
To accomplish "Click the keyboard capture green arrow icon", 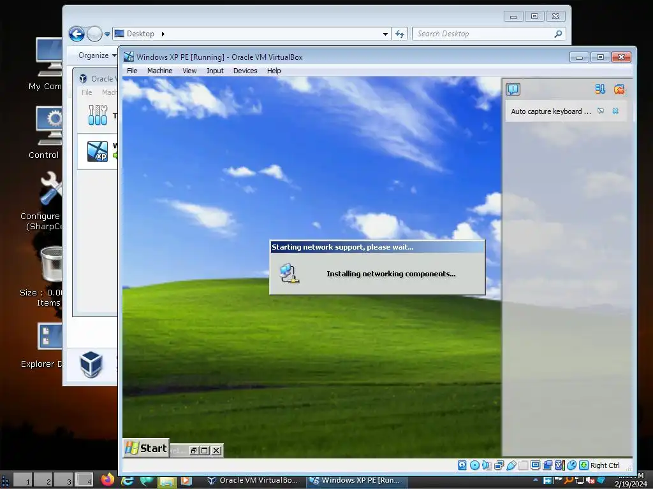I will pos(584,465).
